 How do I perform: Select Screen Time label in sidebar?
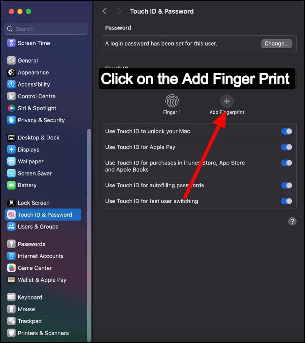(34, 43)
